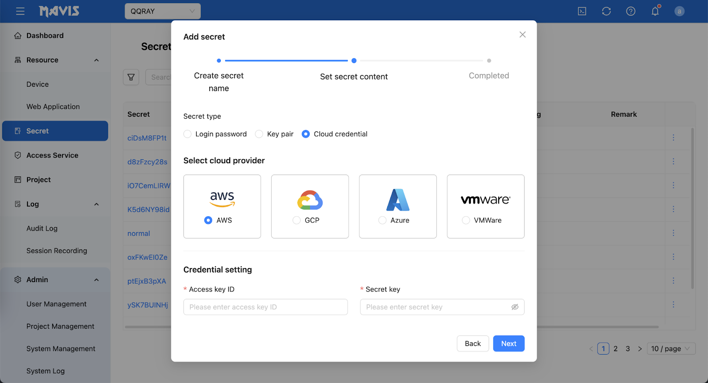Click the Secret key field
The image size is (708, 383).
[x=442, y=307]
